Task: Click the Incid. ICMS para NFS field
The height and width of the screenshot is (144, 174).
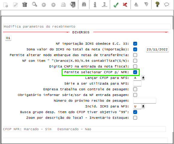Action: [x=137, y=106]
